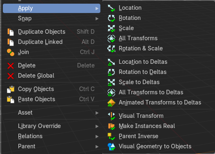Click the Ctrl C shortcut label

point(87,89)
